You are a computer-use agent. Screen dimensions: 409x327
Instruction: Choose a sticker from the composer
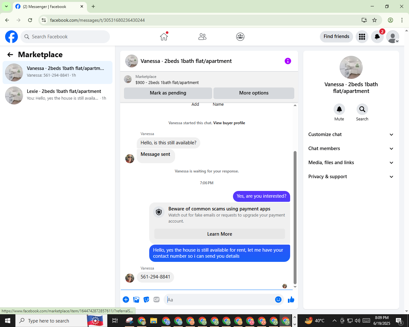[146, 300]
